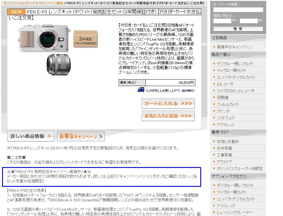Click the ■ご注意■ heading text
The width and height of the screenshot is (283, 216).
[16, 157]
